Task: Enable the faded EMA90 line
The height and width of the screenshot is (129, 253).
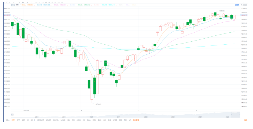Action: click(x=97, y=5)
